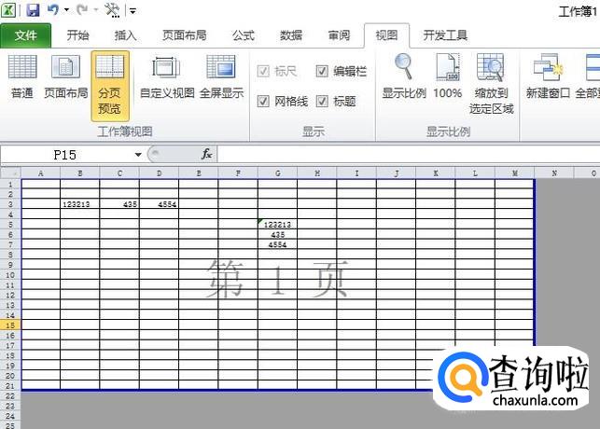This screenshot has height=429, width=600.
Task: Select cell D3 containing 4554
Action: [x=160, y=204]
